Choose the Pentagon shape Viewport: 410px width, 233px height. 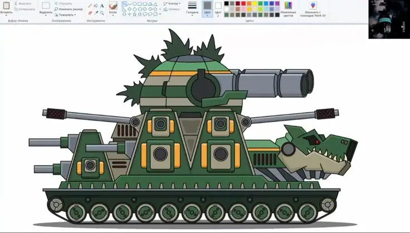click(x=135, y=9)
